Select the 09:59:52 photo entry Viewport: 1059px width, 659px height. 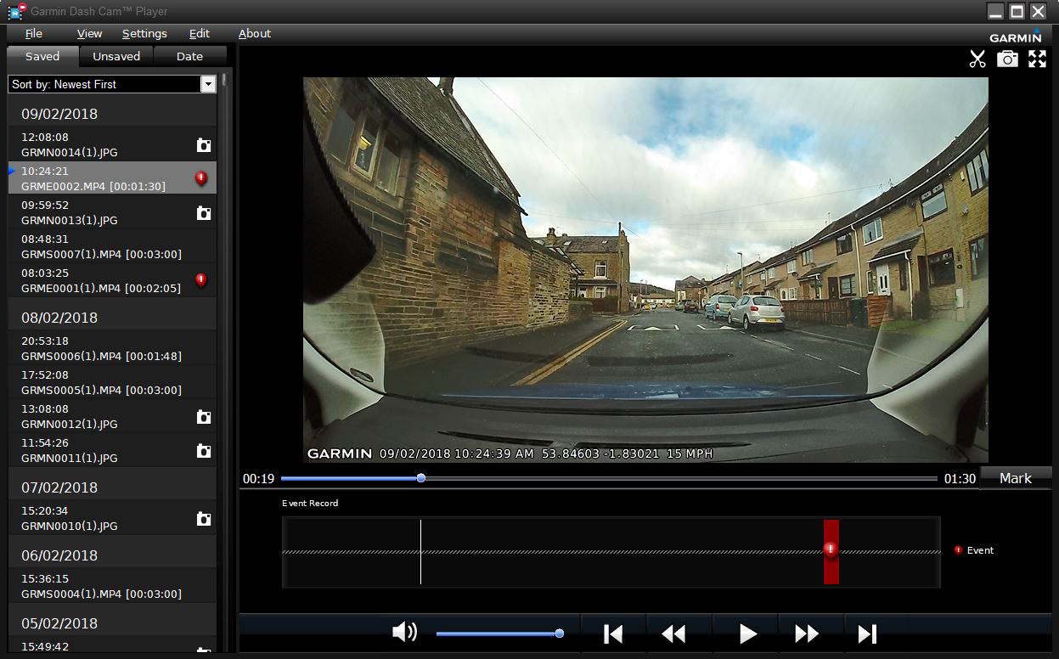tap(112, 212)
